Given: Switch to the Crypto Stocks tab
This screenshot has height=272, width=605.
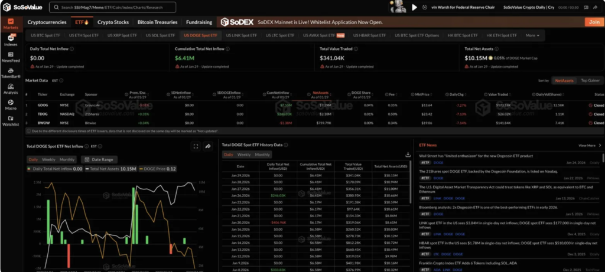Looking at the screenshot, I should [113, 22].
